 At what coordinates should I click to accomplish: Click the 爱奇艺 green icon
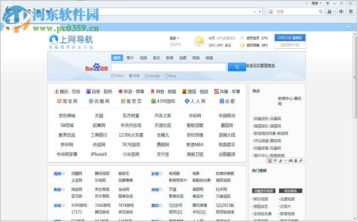(123, 101)
